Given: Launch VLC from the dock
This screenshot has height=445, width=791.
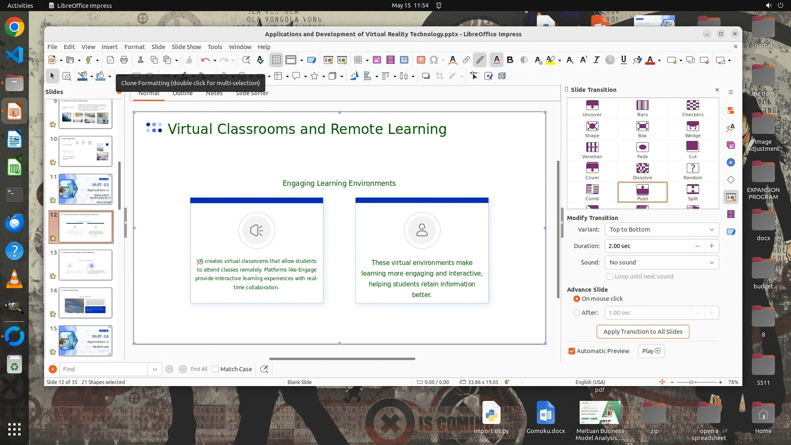Looking at the screenshot, I should [x=14, y=280].
